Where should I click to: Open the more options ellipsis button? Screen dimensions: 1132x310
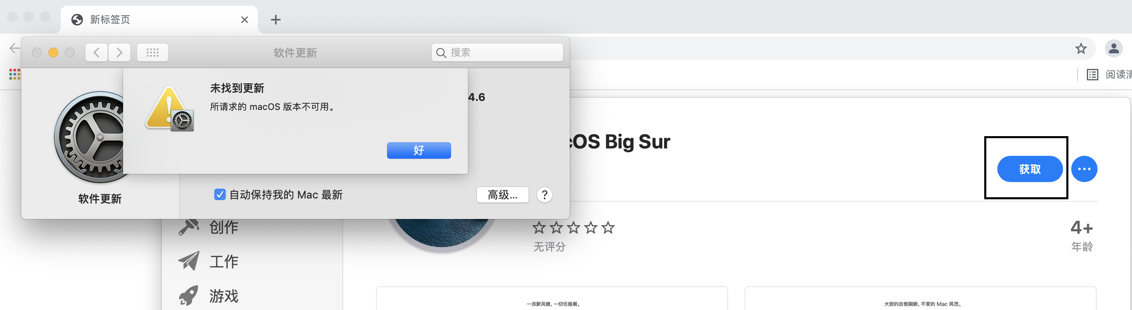[x=1084, y=169]
